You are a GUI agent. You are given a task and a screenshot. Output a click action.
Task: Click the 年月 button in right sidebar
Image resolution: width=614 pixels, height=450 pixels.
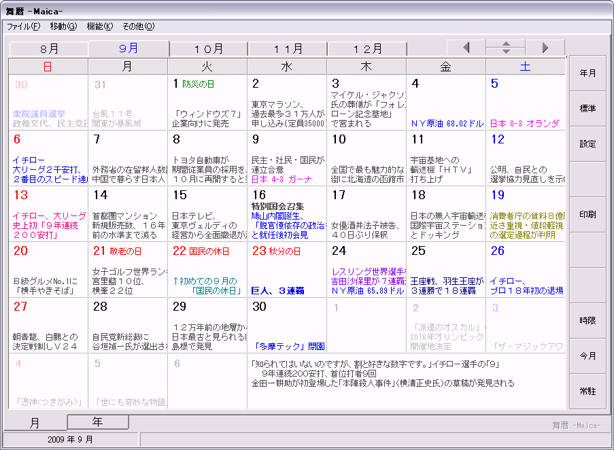coord(587,73)
